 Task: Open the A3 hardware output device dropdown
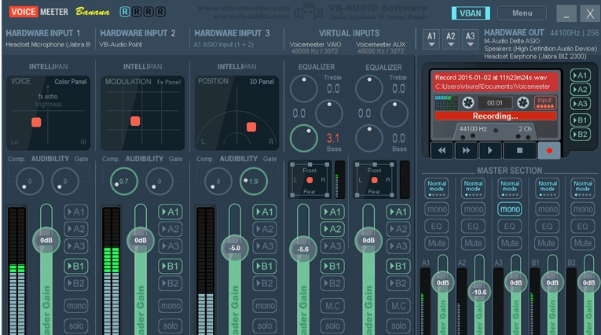coord(471,39)
